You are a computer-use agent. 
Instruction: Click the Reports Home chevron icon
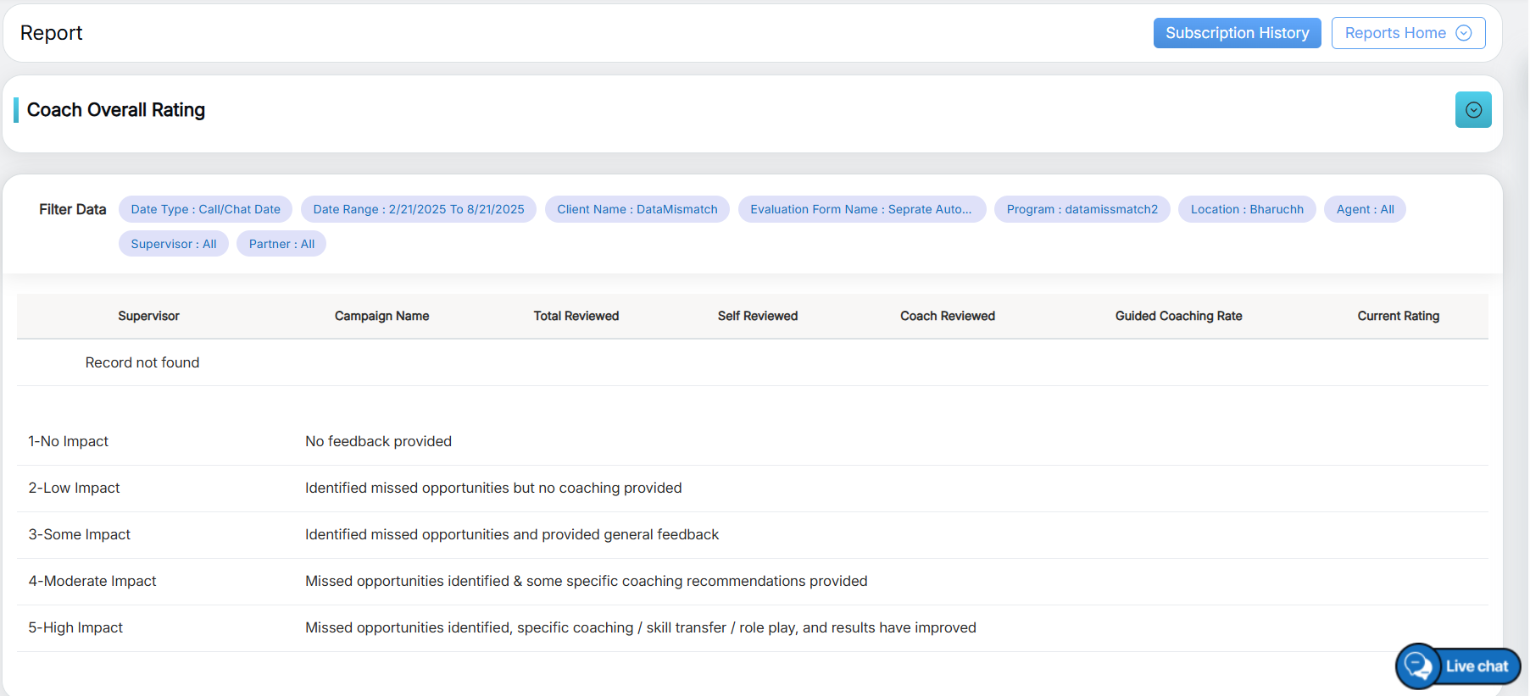1463,33
